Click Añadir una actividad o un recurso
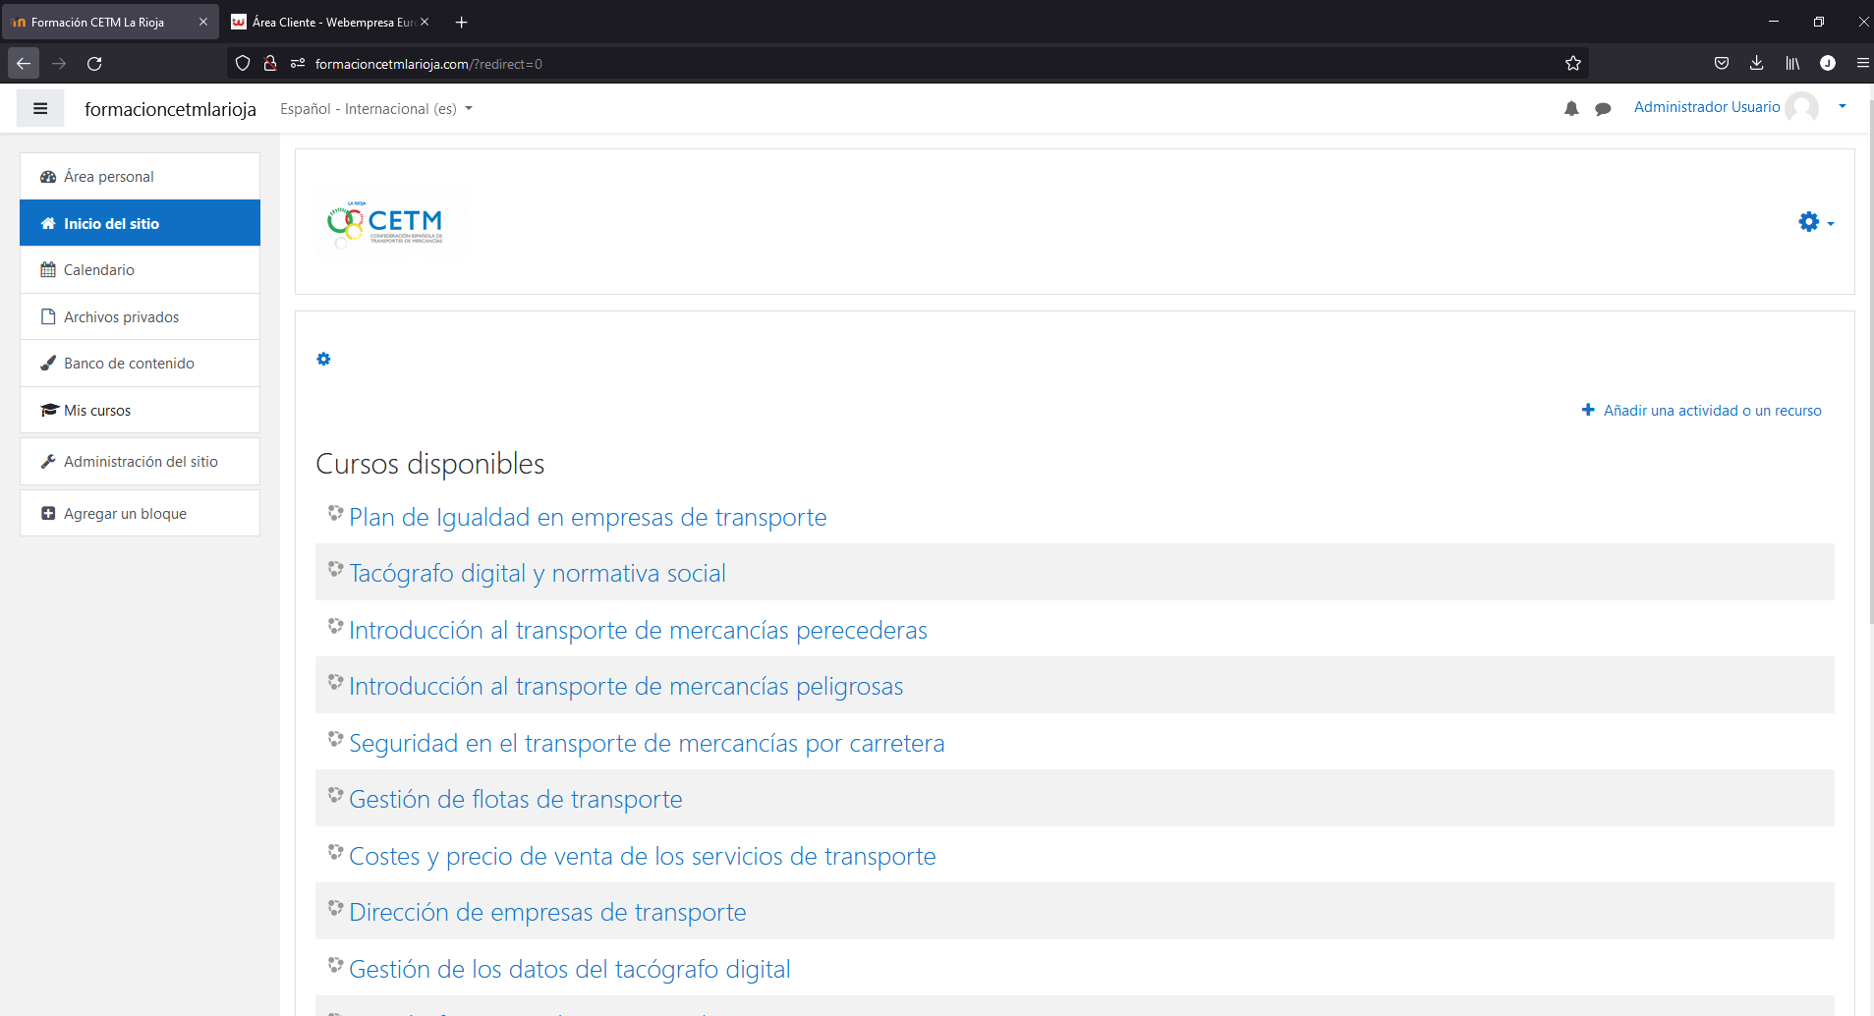1874x1016 pixels. [x=1701, y=411]
